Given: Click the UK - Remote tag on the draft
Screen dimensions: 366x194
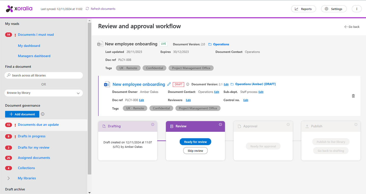Looking at the screenshot, I should (x=135, y=108).
